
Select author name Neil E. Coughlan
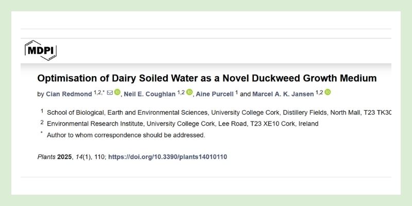(x=150, y=94)
